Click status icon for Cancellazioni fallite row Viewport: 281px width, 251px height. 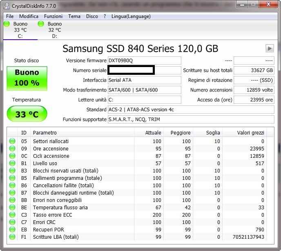(12, 185)
